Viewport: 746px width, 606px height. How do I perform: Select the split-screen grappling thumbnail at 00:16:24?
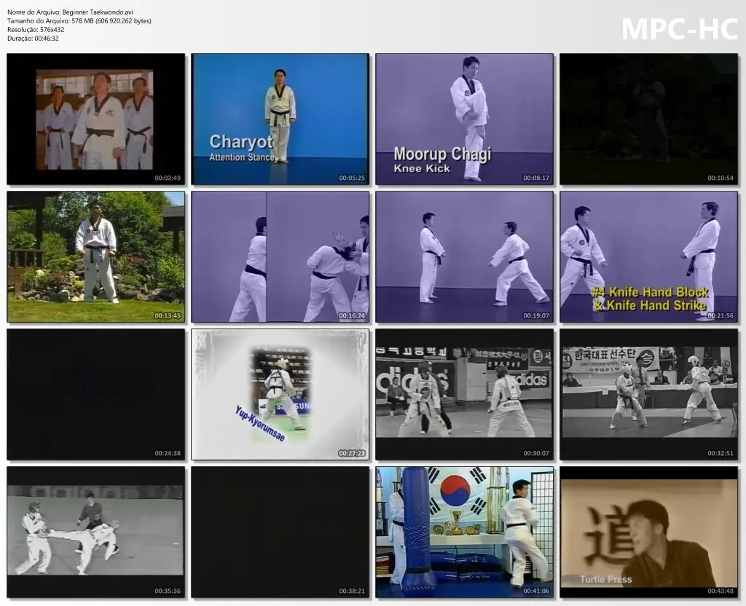[x=280, y=256]
